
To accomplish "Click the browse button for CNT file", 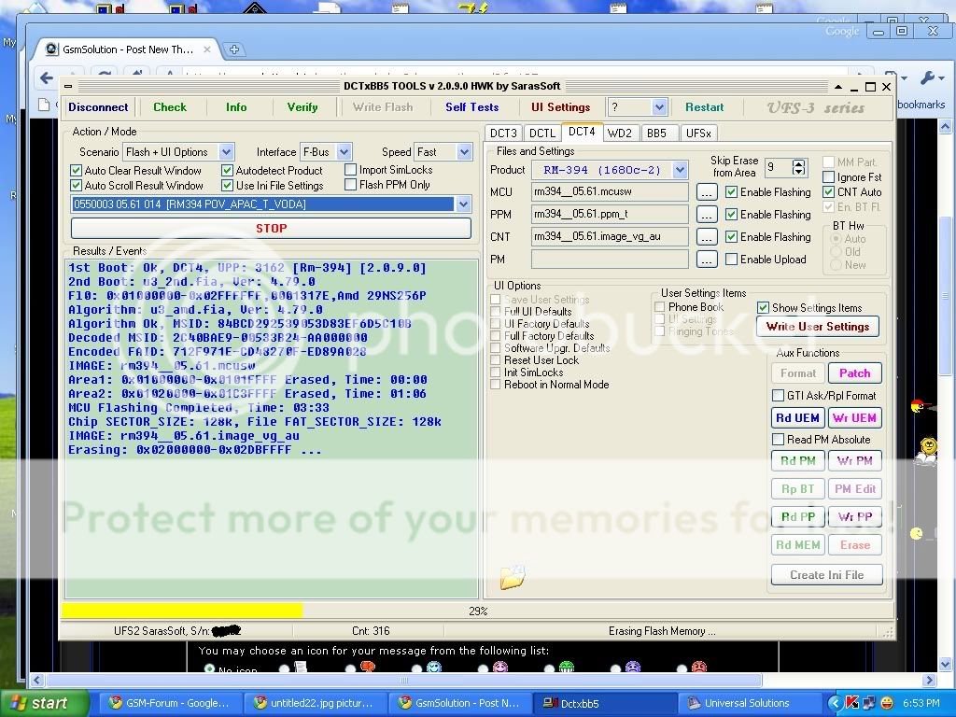I will 706,237.
